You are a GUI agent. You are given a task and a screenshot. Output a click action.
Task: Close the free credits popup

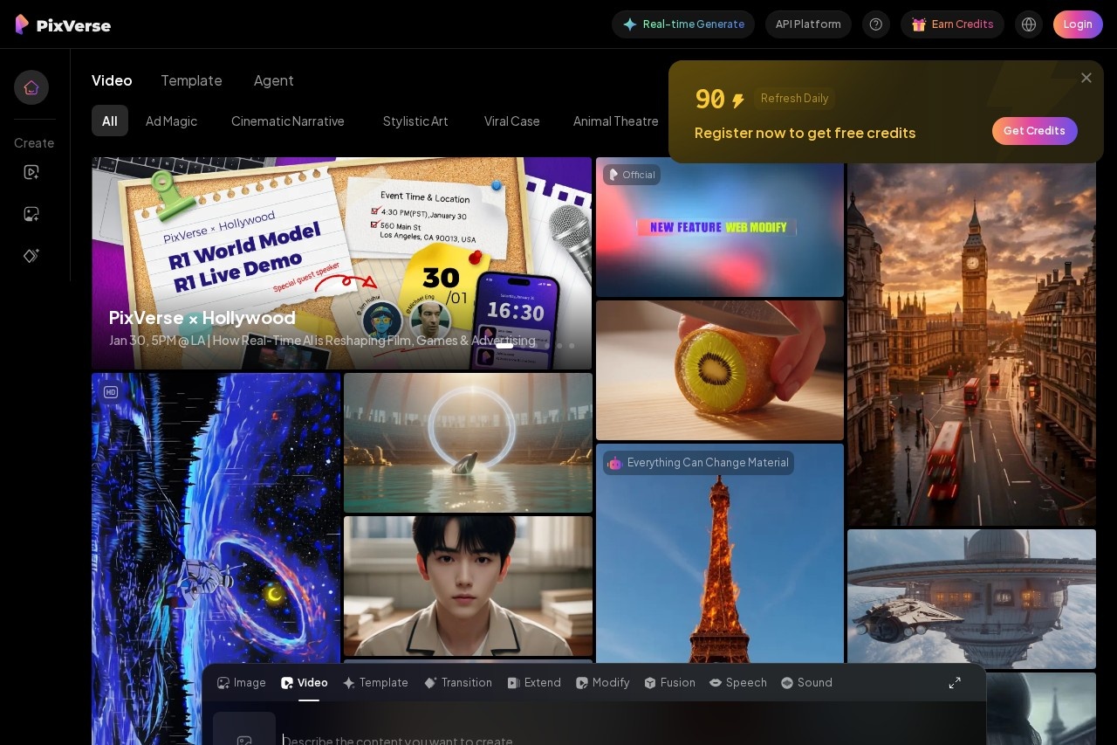tap(1086, 78)
